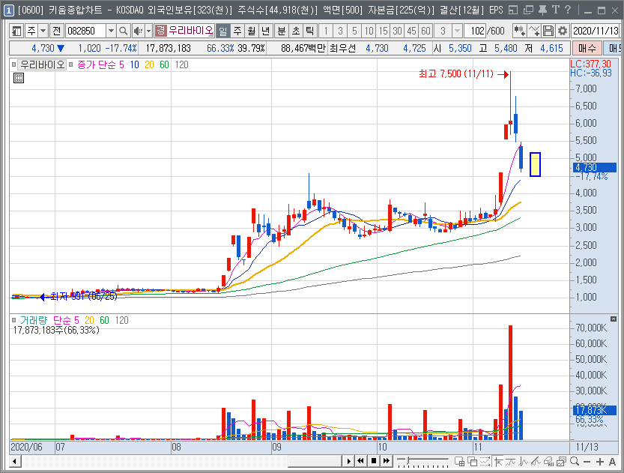Screen dimensions: 624x473
Task: Expand the stock code history dropdown
Action: click(111, 31)
